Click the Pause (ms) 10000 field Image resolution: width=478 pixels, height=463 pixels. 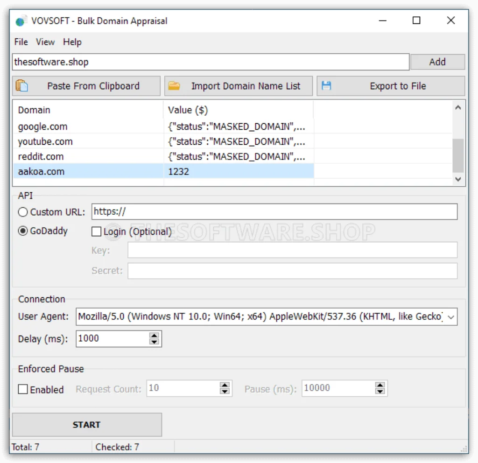click(x=338, y=388)
